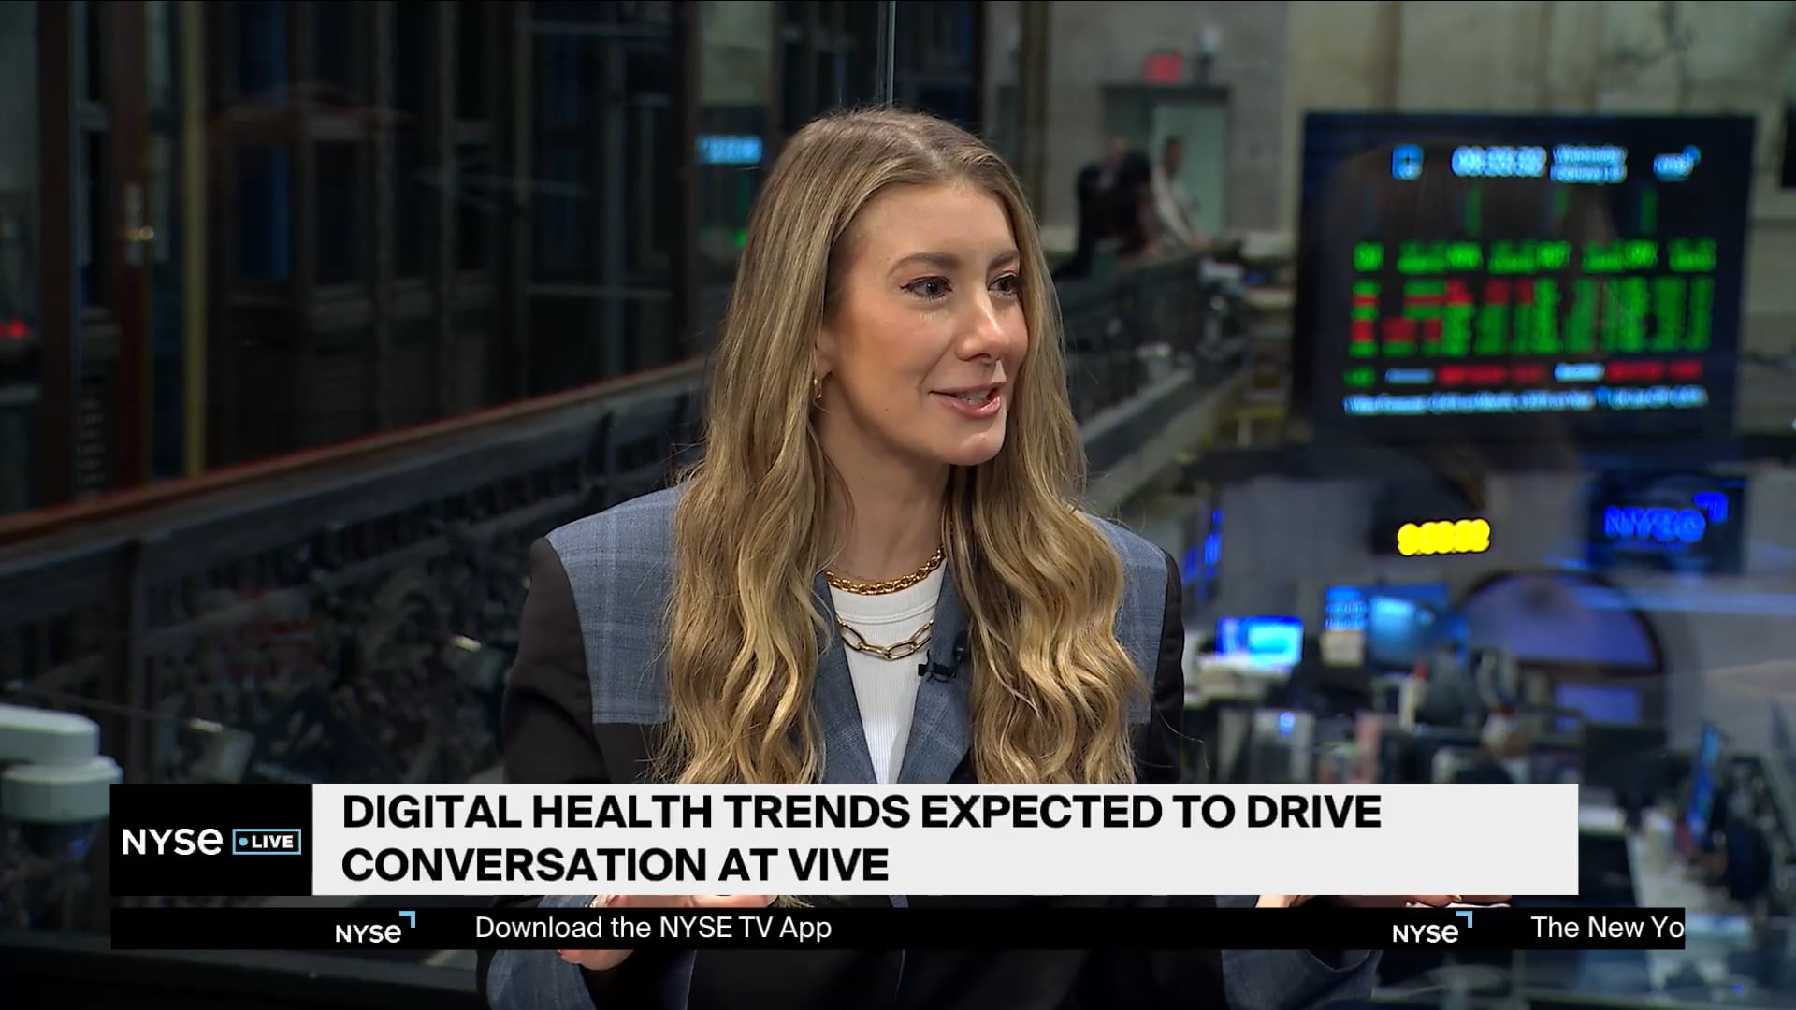Click the NYSE arrow logo beside the app banner

click(x=371, y=931)
